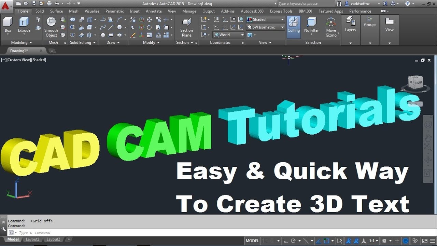
Task: Click the Section Plane tool
Action: (x=186, y=27)
